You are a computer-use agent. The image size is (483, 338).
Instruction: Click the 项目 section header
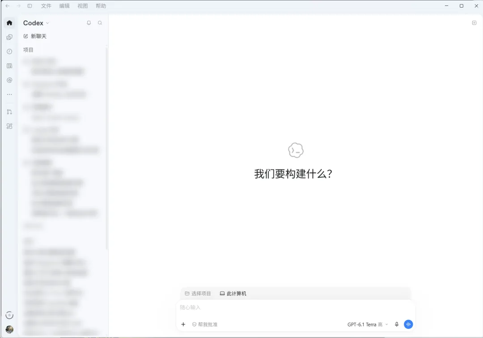[x=28, y=50]
